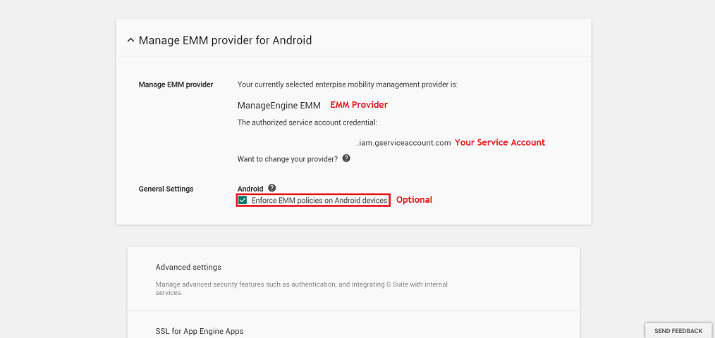Click the 'Your currently selected enterprise mobility' sentence
The height and width of the screenshot is (338, 715).
[348, 84]
